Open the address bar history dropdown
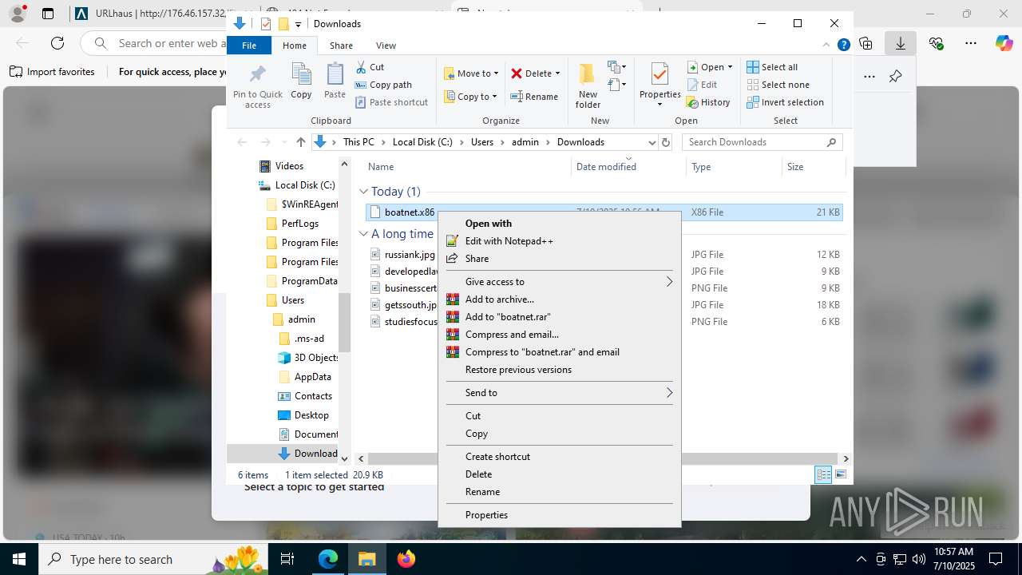 pos(652,142)
